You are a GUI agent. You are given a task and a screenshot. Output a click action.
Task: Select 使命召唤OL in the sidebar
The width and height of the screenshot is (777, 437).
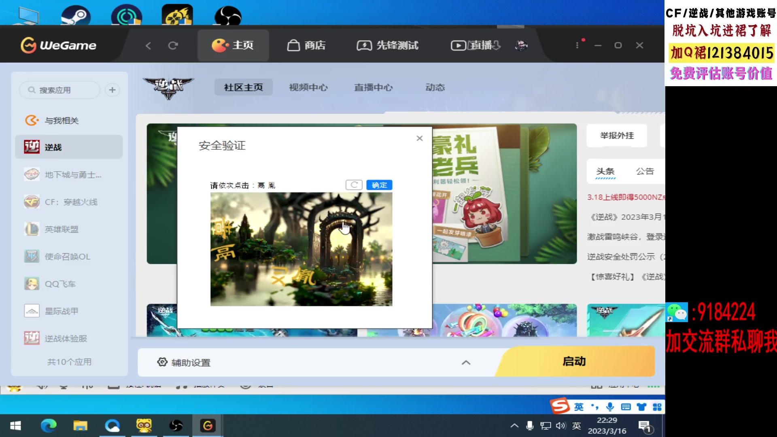coord(69,257)
